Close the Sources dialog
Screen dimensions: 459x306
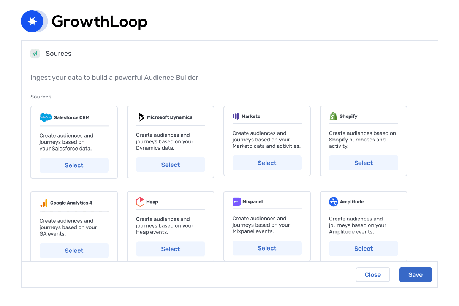coord(373,275)
